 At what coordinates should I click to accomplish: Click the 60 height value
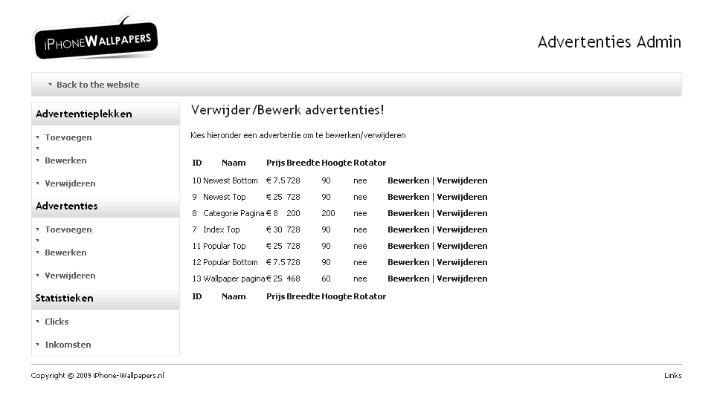[326, 279]
